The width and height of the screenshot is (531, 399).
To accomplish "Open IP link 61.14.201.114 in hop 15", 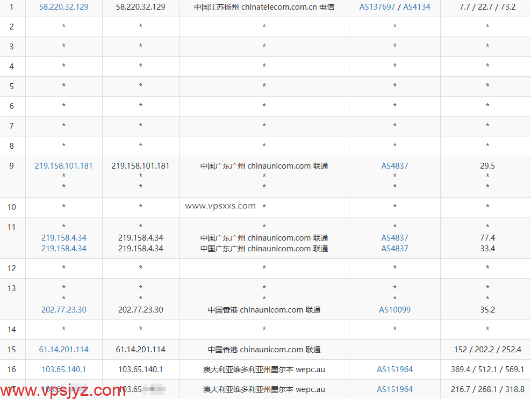I will 63,349.
